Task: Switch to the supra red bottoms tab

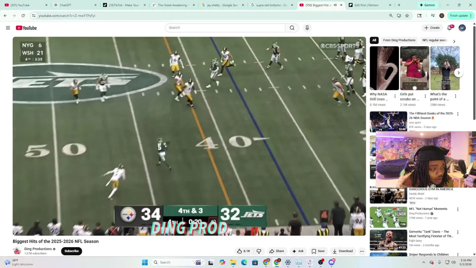Action: 271,5
